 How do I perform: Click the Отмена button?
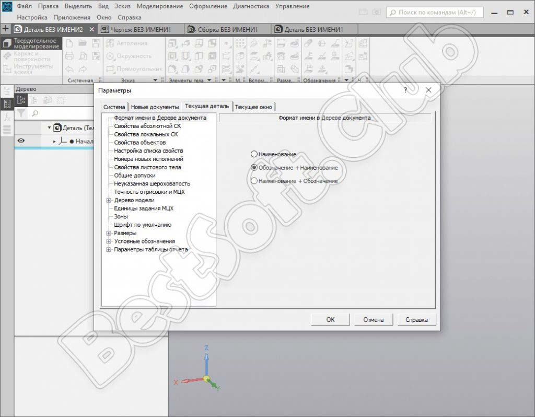click(x=373, y=320)
